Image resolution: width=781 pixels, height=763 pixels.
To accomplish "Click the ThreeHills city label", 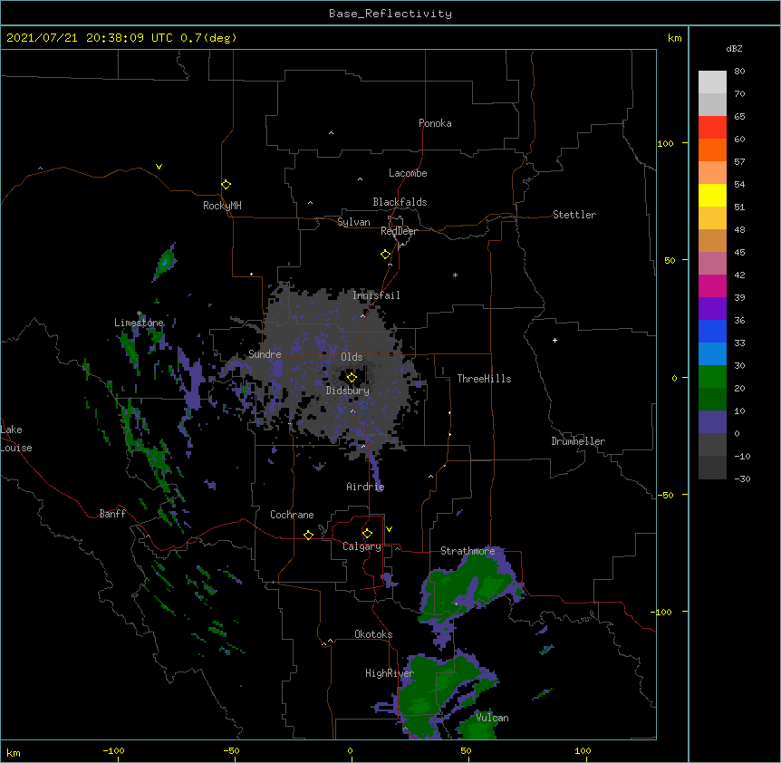I will coord(484,379).
